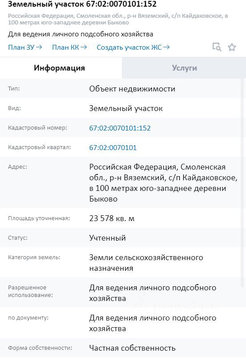
Task: Click the arrow after Создать участок ЖС
Action: (x=166, y=47)
